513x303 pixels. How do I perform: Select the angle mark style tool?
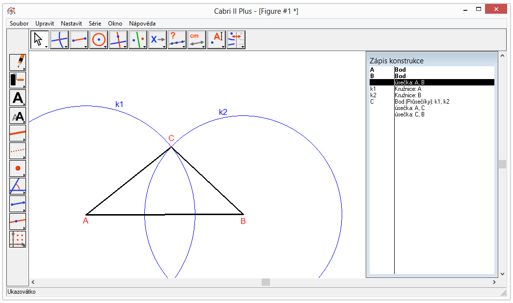click(x=18, y=186)
